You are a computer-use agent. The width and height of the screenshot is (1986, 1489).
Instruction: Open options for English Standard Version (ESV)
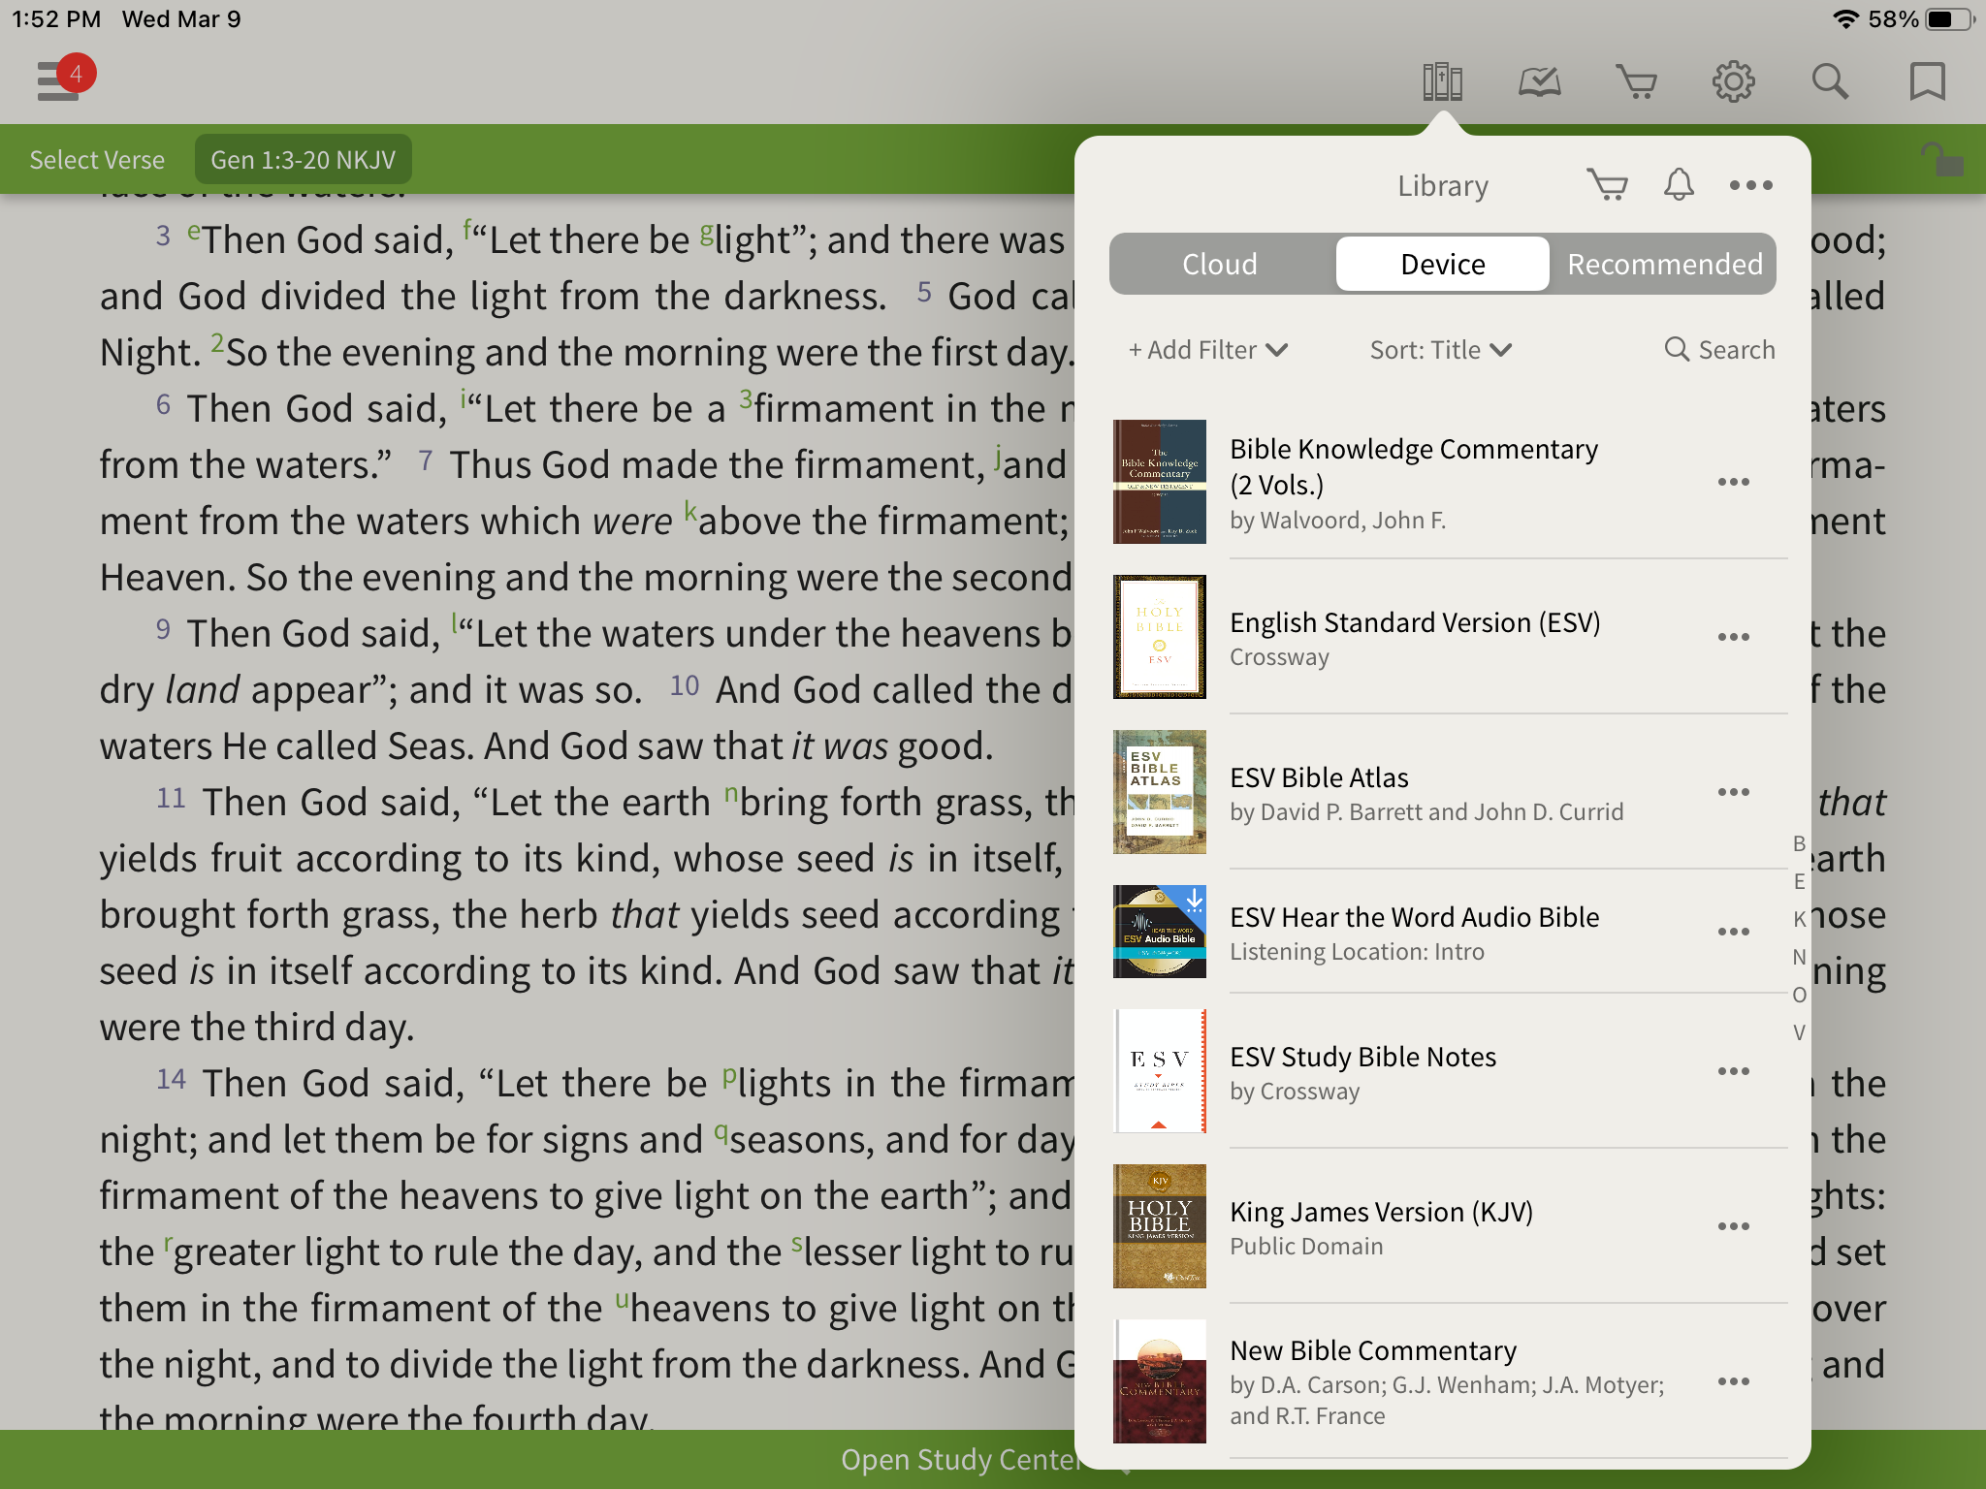[1734, 637]
